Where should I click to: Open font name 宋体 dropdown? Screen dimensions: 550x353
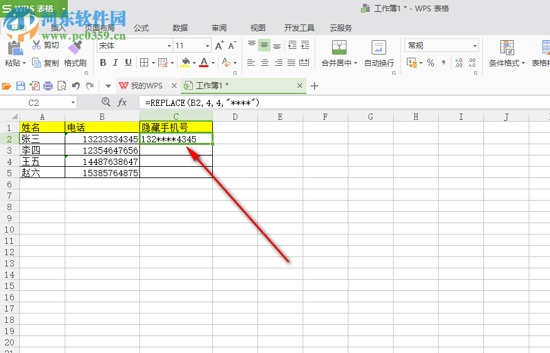[x=169, y=46]
